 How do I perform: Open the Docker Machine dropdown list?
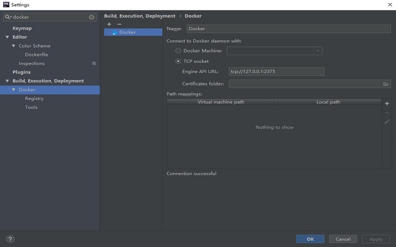[x=318, y=51]
